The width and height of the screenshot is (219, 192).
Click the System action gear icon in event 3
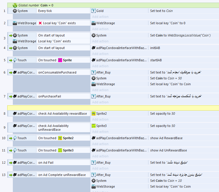click(94, 35)
